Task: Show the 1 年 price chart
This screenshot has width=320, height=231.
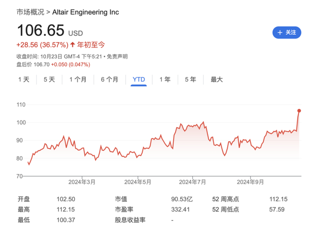Action: [165, 79]
